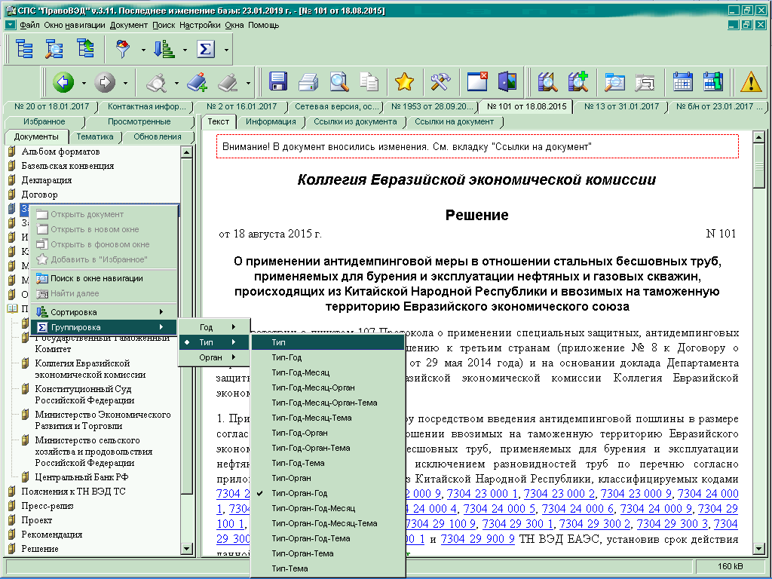Open the Sigma icon dropdown arrow
This screenshot has height=579, width=772.
coord(226,50)
